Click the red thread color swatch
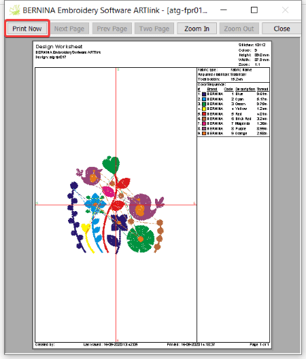306x359 pixels. 204,114
